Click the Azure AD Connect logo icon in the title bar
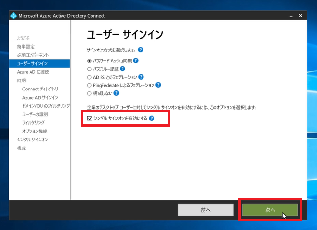Image resolution: width=317 pixels, height=230 pixels. pos(13,16)
